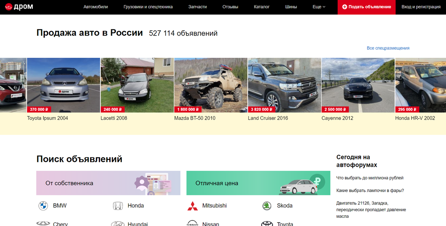Click the 370 000 ₽ price tag
The width and height of the screenshot is (446, 226).
(39, 109)
